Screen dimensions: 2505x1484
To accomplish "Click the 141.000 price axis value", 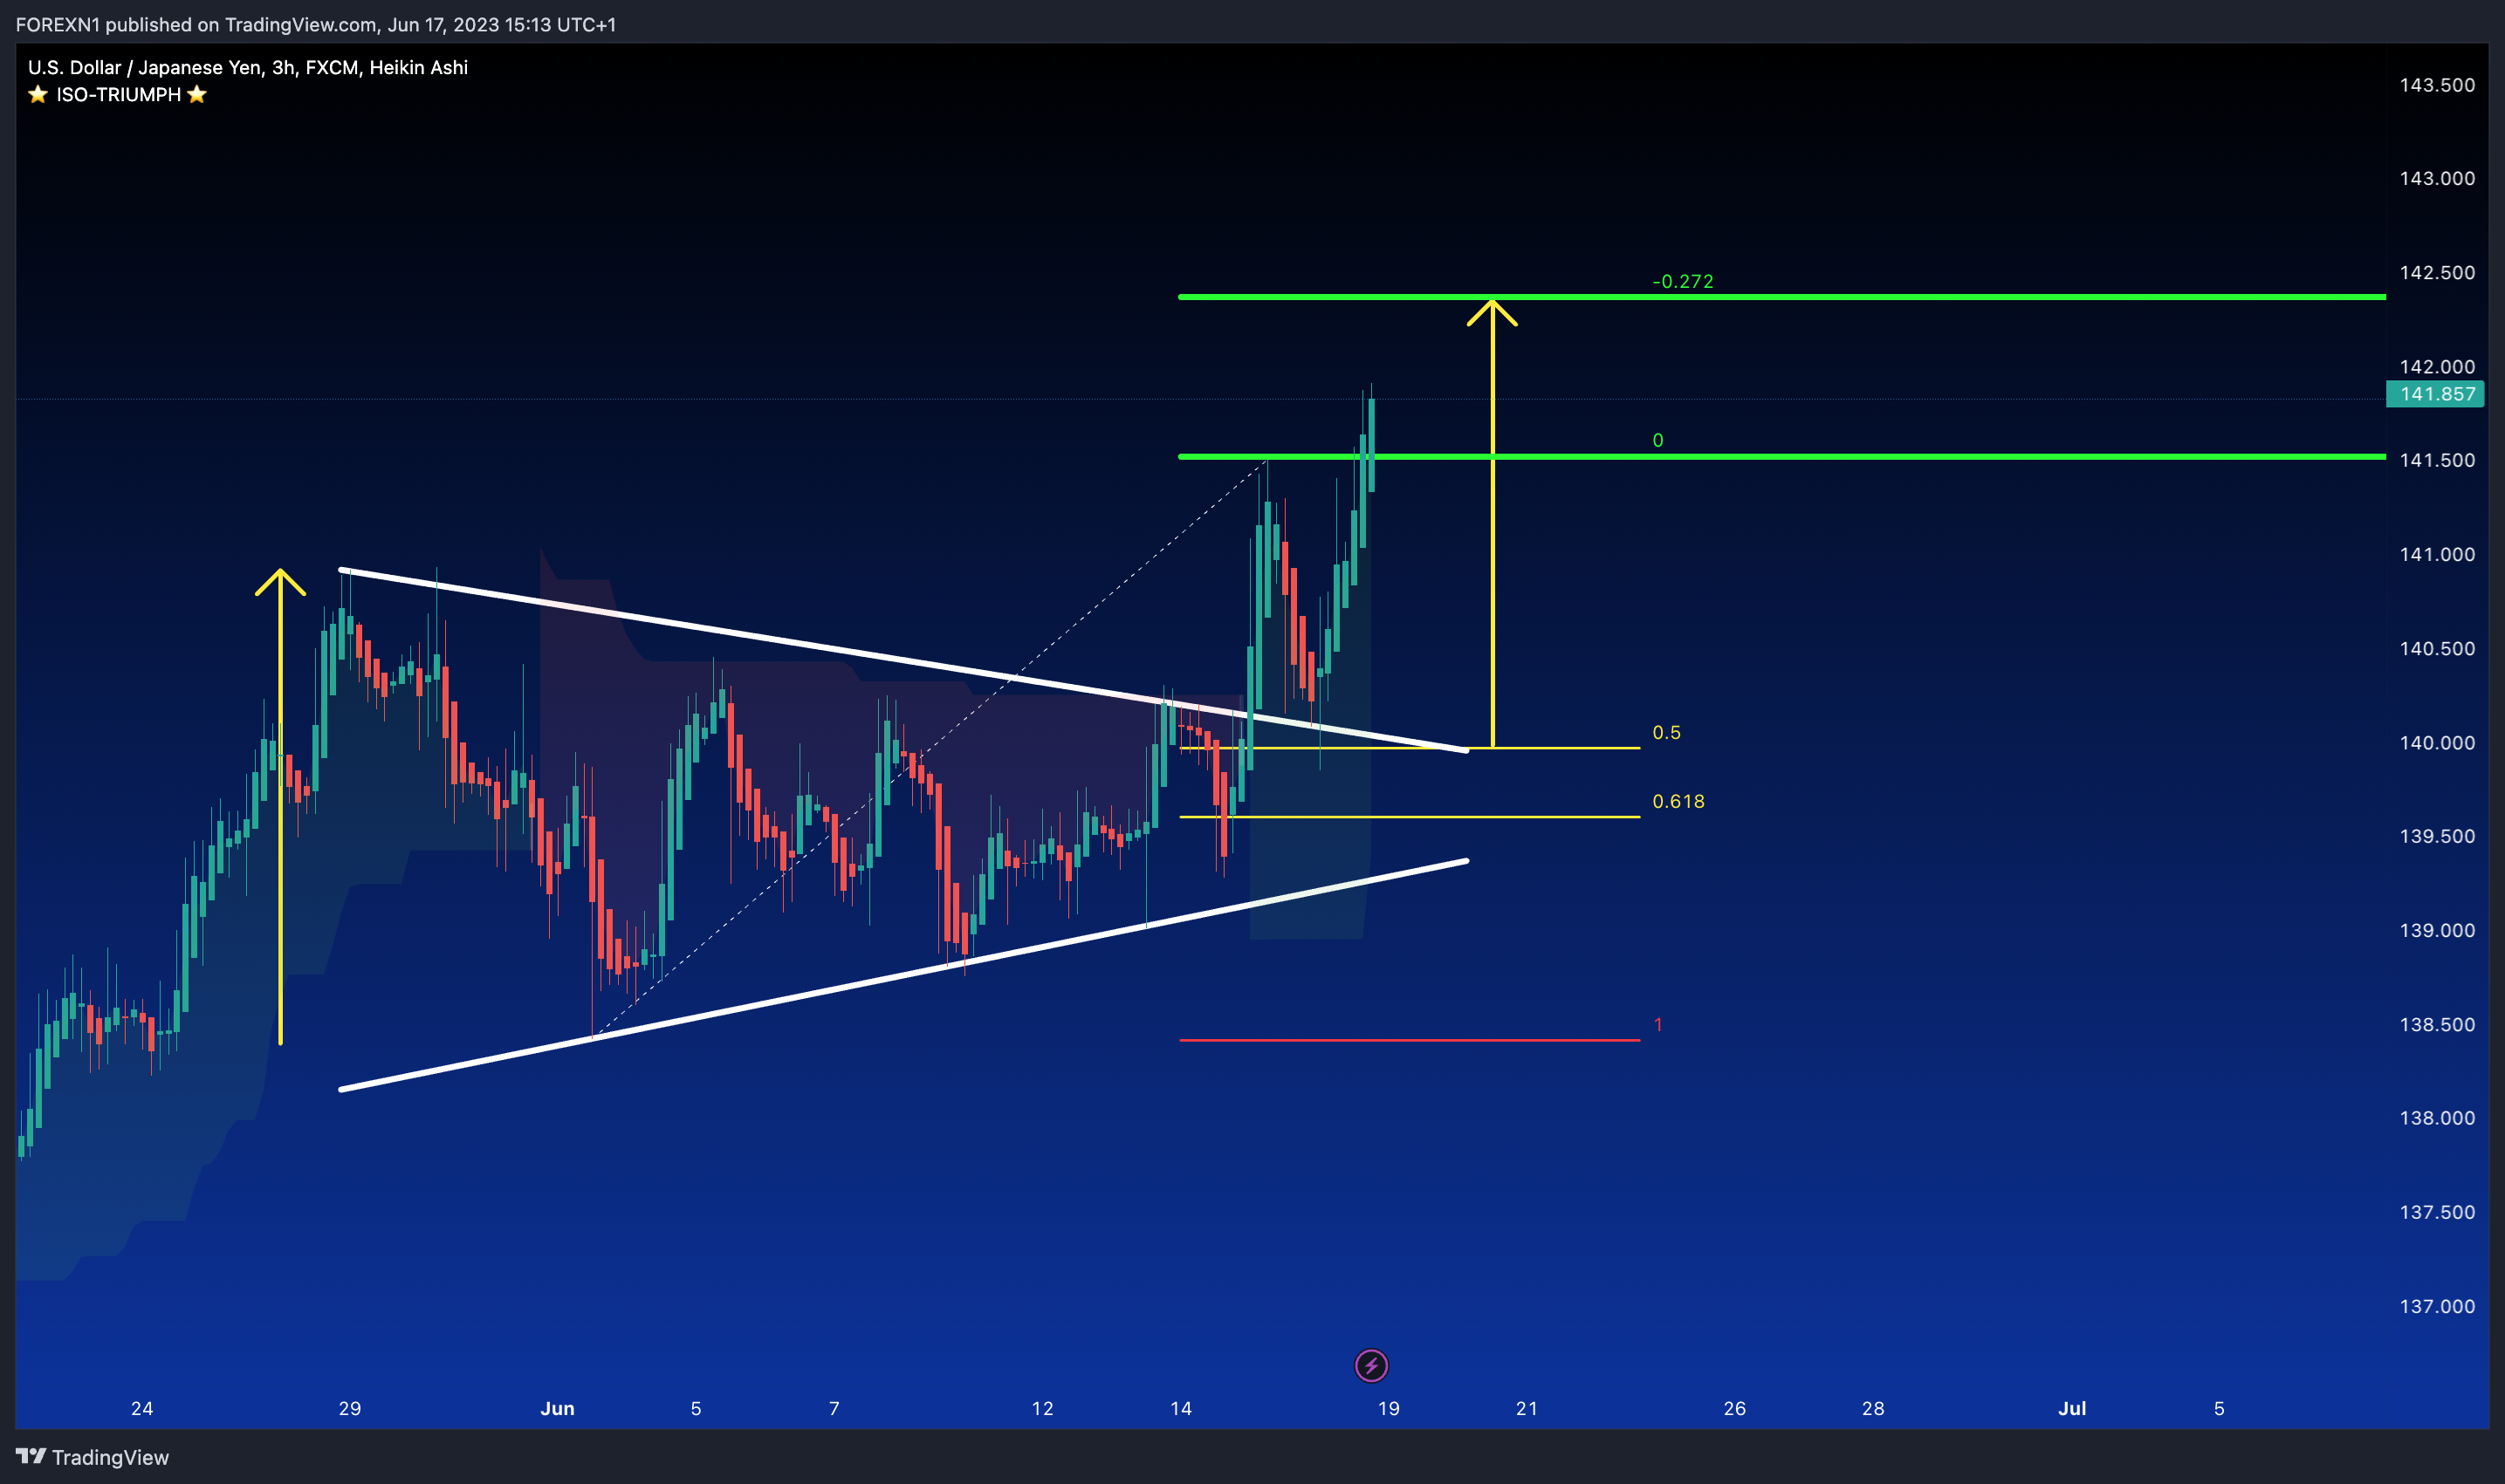I will [x=2437, y=554].
